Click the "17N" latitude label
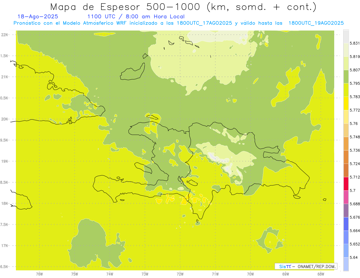The width and height of the screenshot is (360, 278). pyautogui.click(x=4, y=246)
